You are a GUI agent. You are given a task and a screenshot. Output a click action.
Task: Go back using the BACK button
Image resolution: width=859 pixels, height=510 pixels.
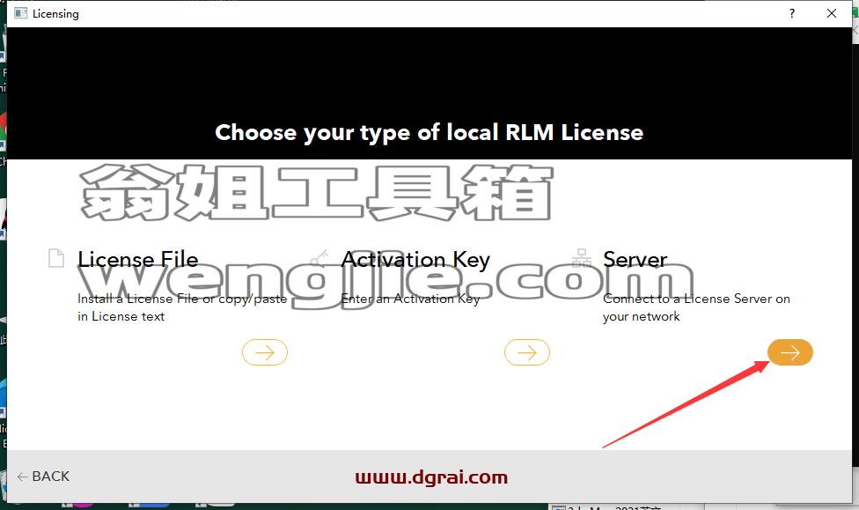(x=43, y=477)
